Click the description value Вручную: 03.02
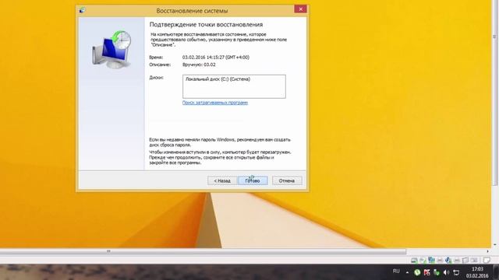 pos(199,65)
